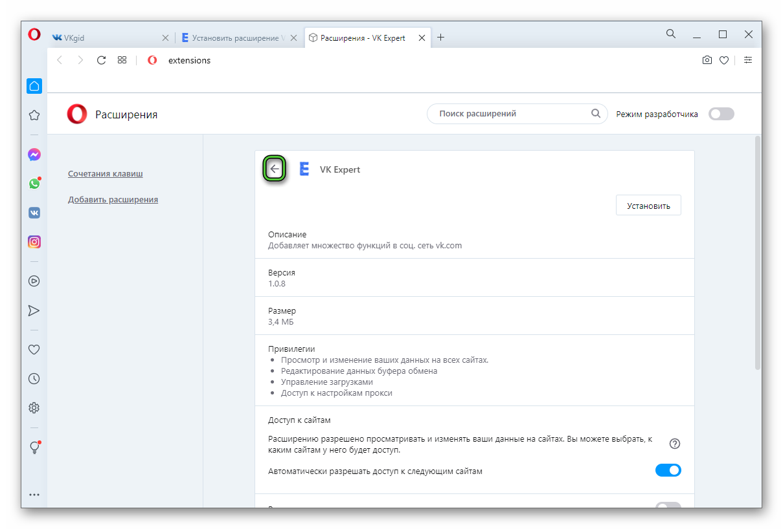Open History clock icon in sidebar
The image size is (783, 529).
(34, 379)
